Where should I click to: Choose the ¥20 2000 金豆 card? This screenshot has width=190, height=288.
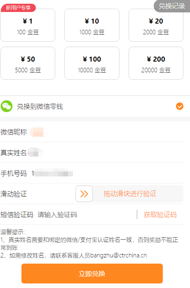point(156,25)
